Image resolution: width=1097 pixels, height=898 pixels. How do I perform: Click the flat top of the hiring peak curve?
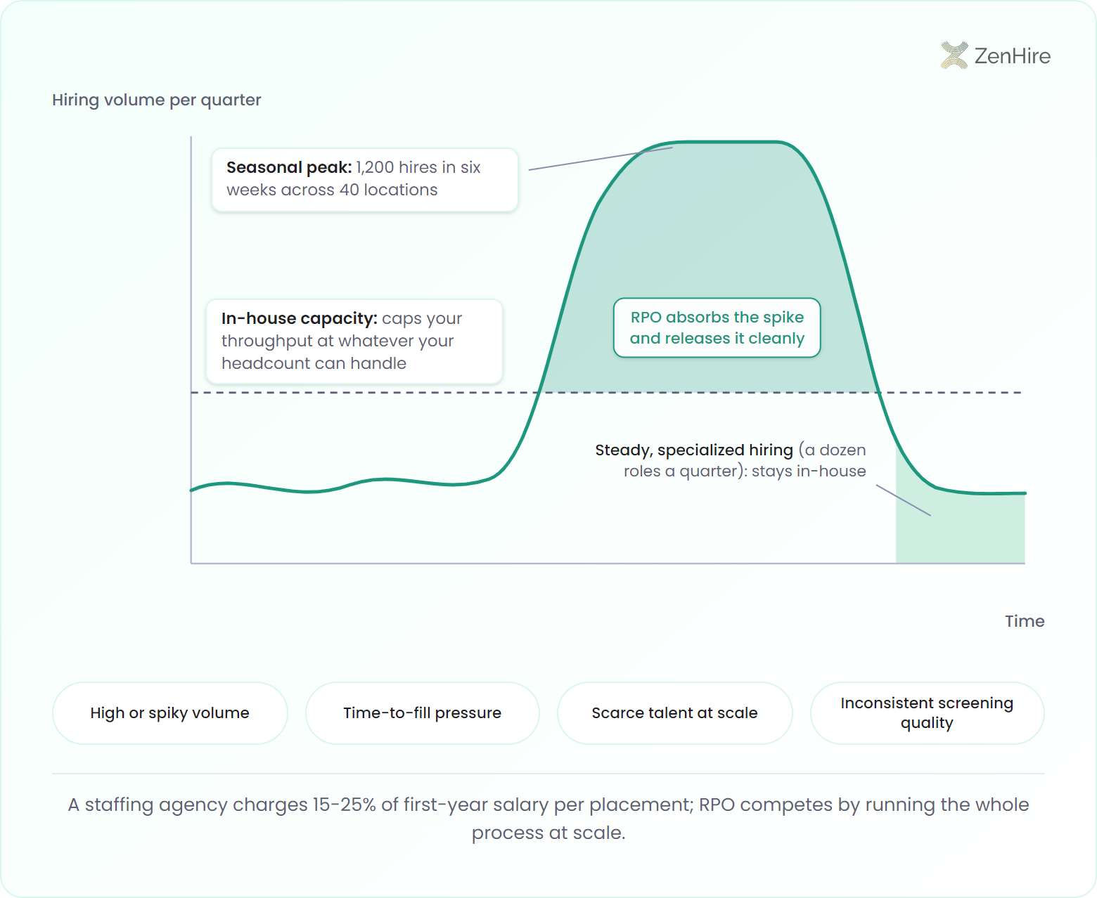click(x=724, y=142)
